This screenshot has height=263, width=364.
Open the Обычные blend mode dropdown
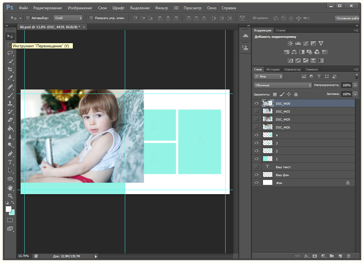pyautogui.click(x=283, y=85)
